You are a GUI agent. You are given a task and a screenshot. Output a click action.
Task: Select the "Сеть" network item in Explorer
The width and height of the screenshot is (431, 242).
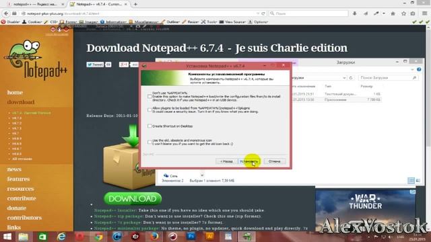pos(171,175)
